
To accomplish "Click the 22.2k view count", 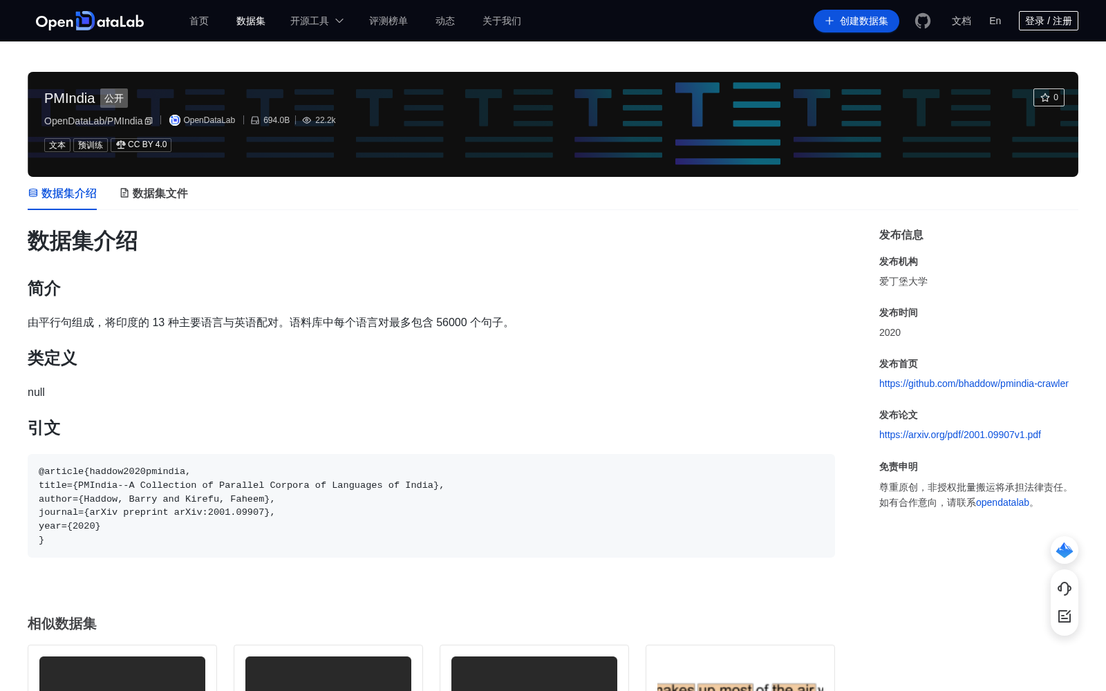I will coord(326,120).
